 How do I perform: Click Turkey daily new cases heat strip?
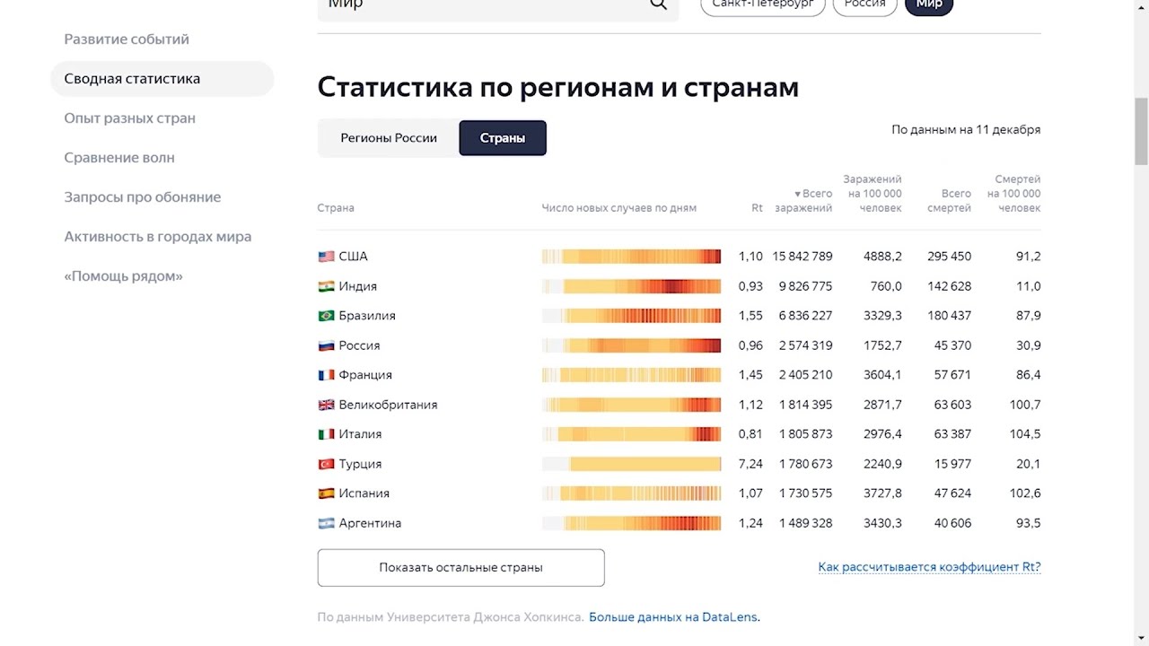click(631, 464)
